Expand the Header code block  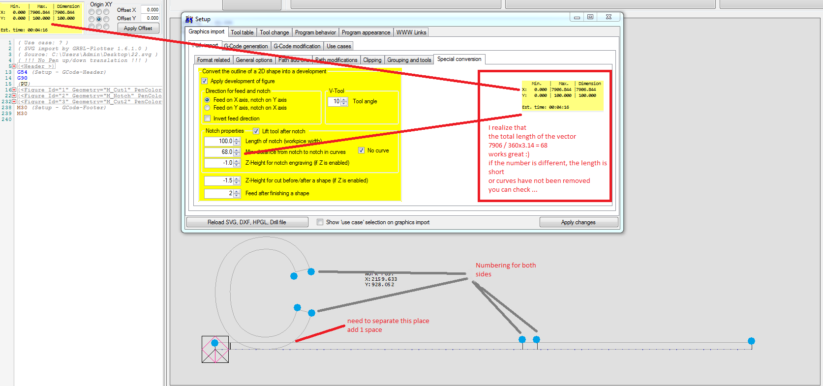14,66
